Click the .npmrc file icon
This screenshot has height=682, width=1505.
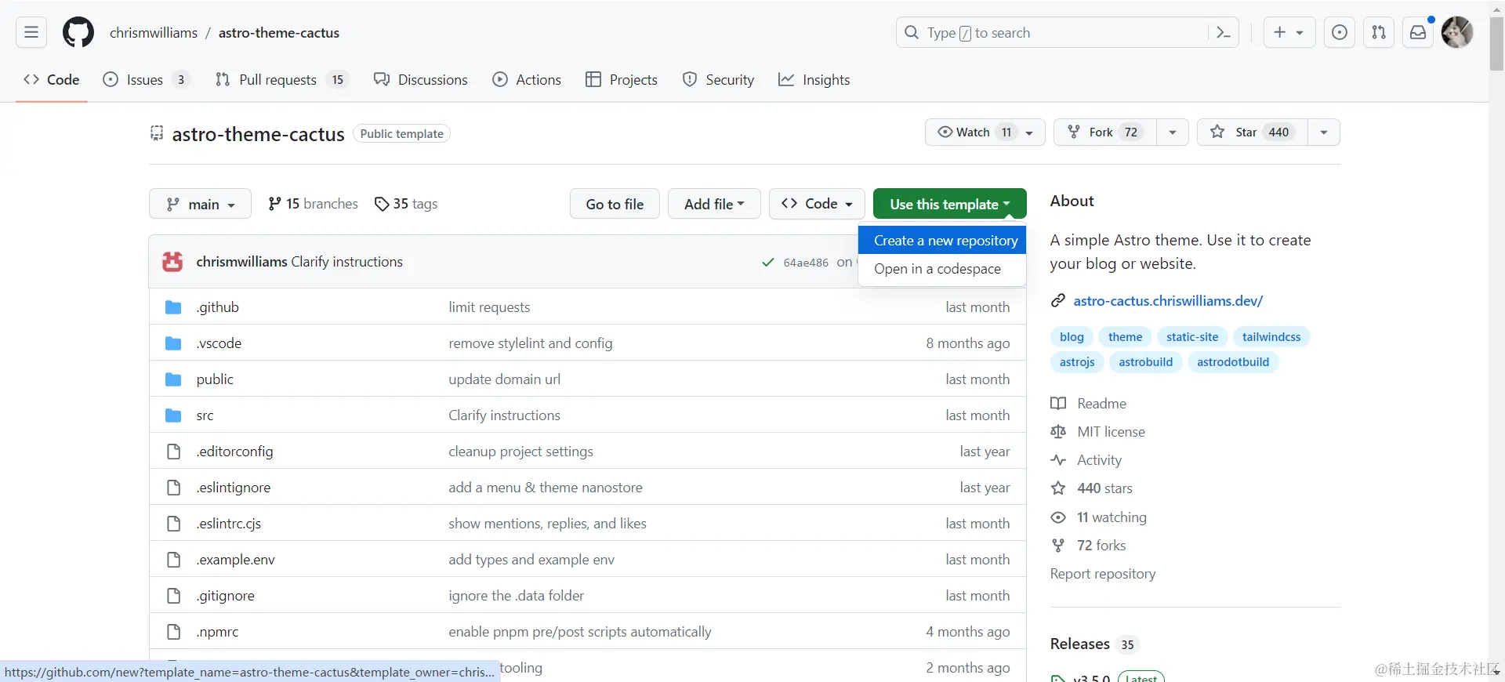(173, 632)
